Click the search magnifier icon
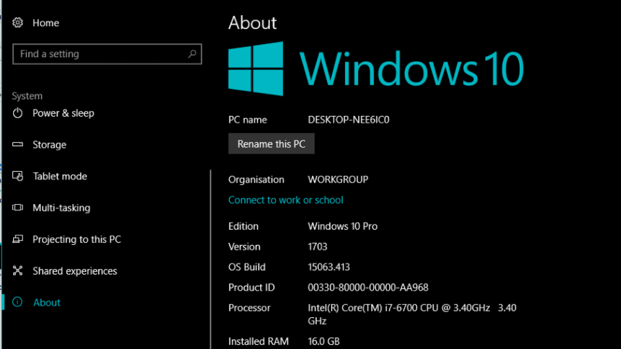The image size is (621, 349). pos(192,54)
